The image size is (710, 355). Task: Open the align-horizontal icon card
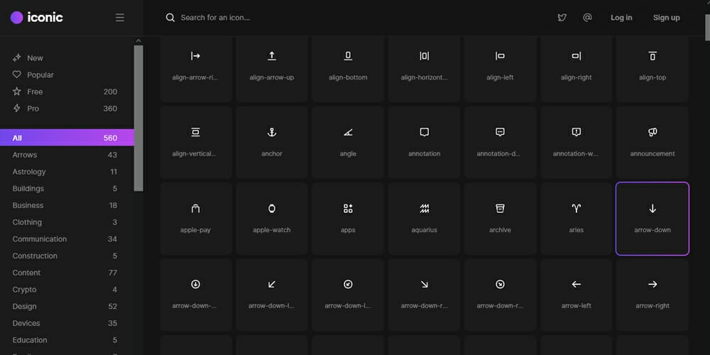point(425,66)
